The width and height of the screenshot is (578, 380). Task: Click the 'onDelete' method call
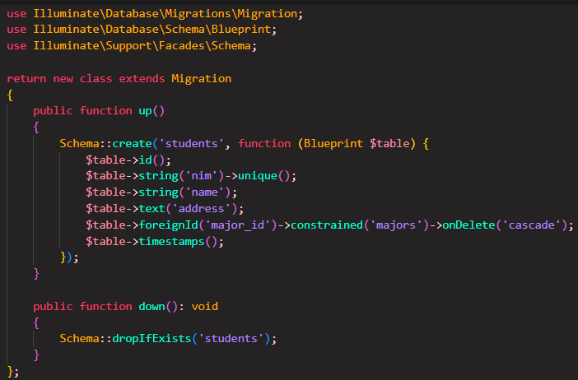pyautogui.click(x=468, y=225)
